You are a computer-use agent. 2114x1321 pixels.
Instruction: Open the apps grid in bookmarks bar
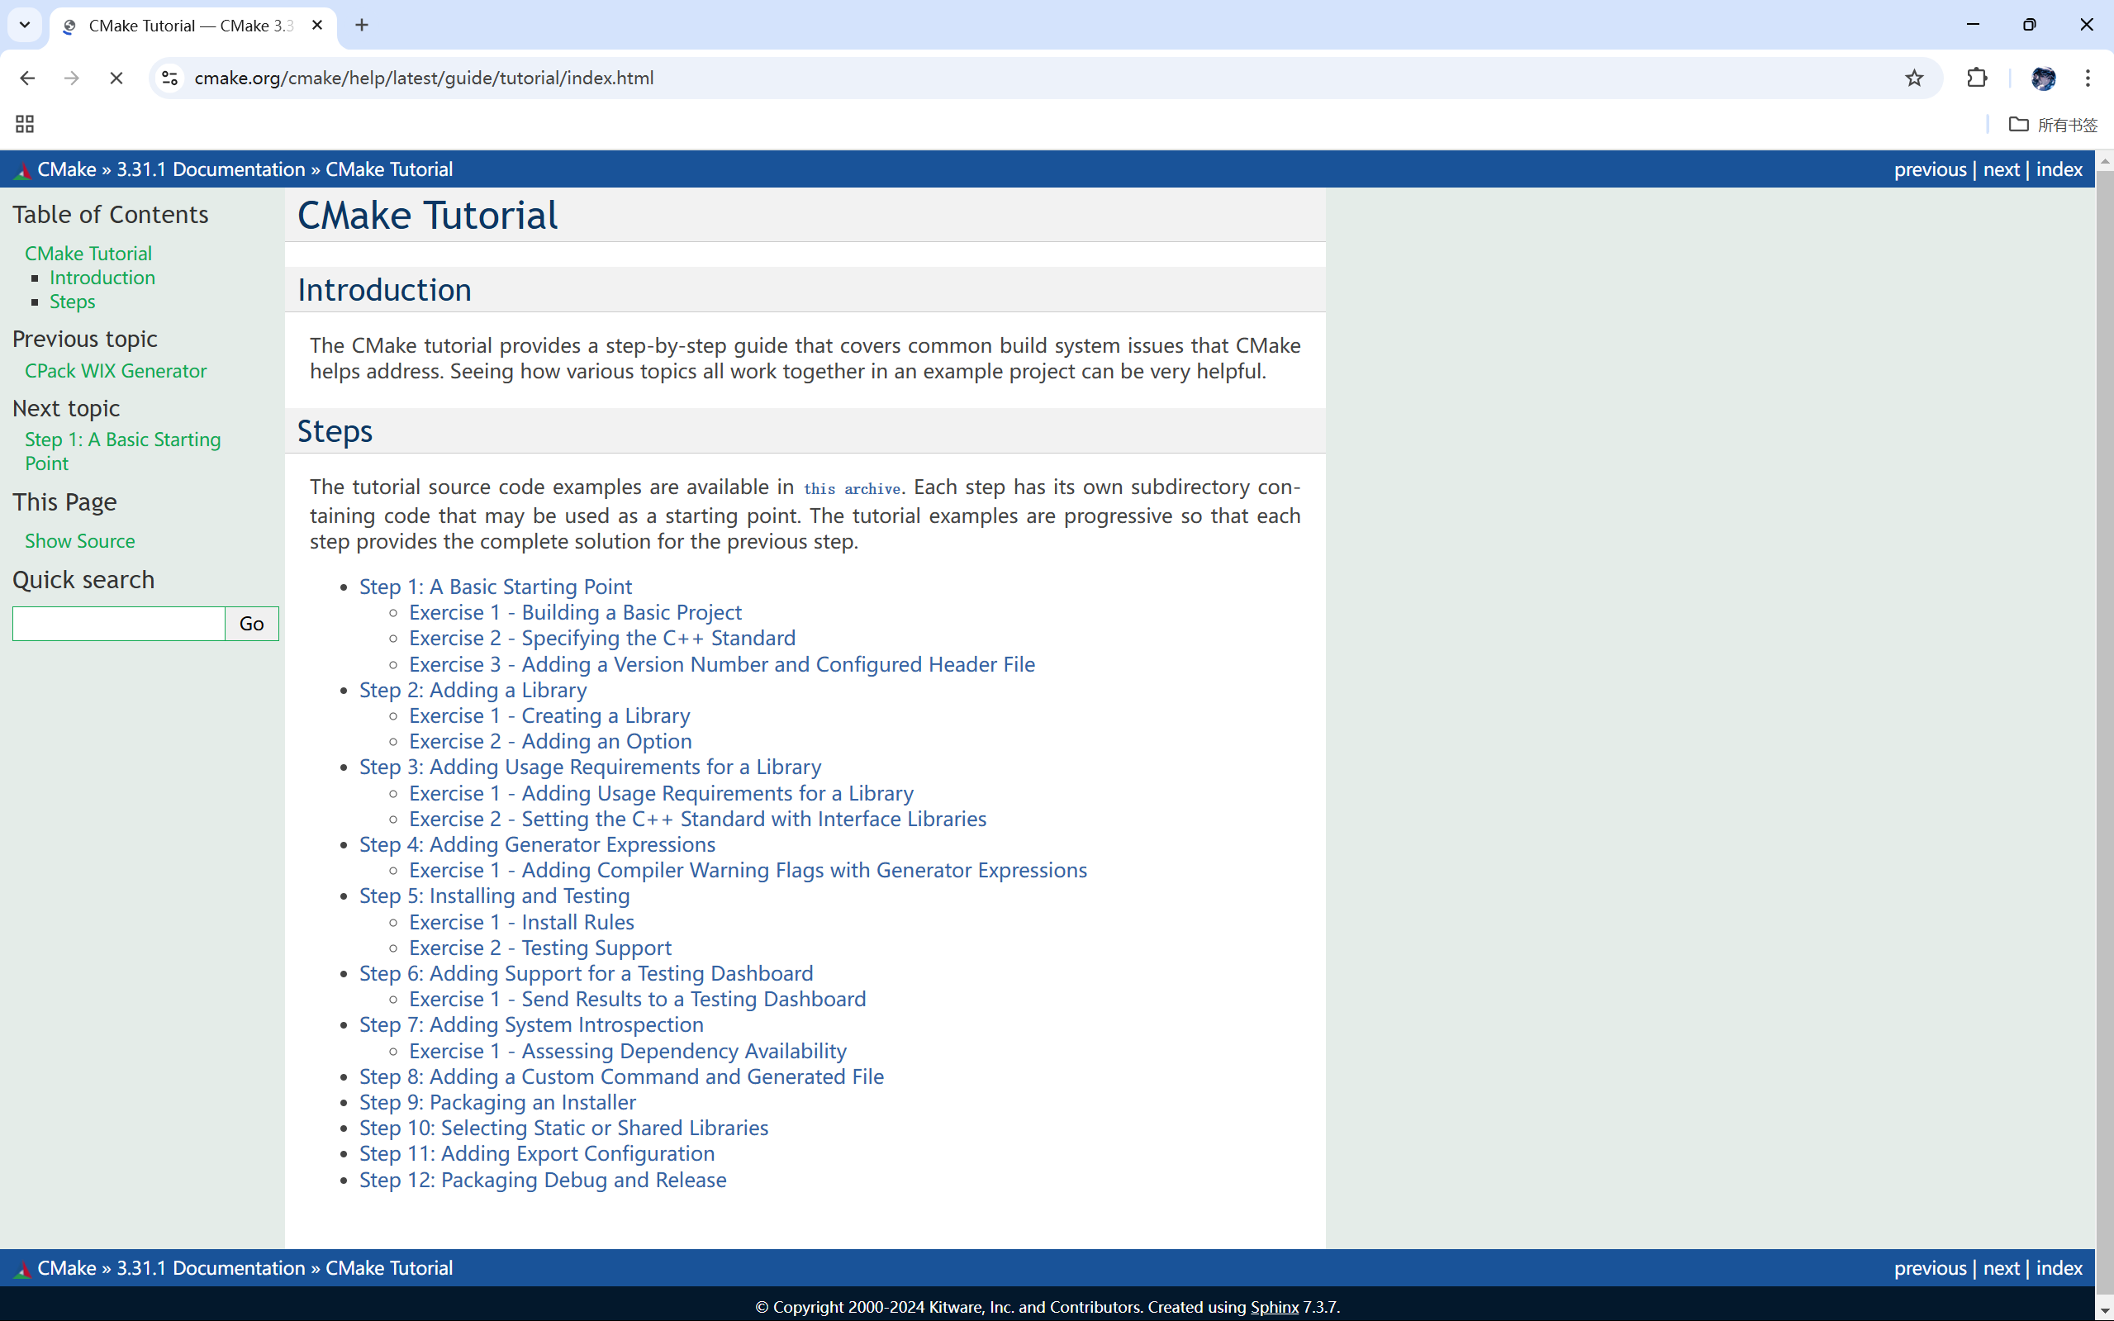[x=25, y=124]
